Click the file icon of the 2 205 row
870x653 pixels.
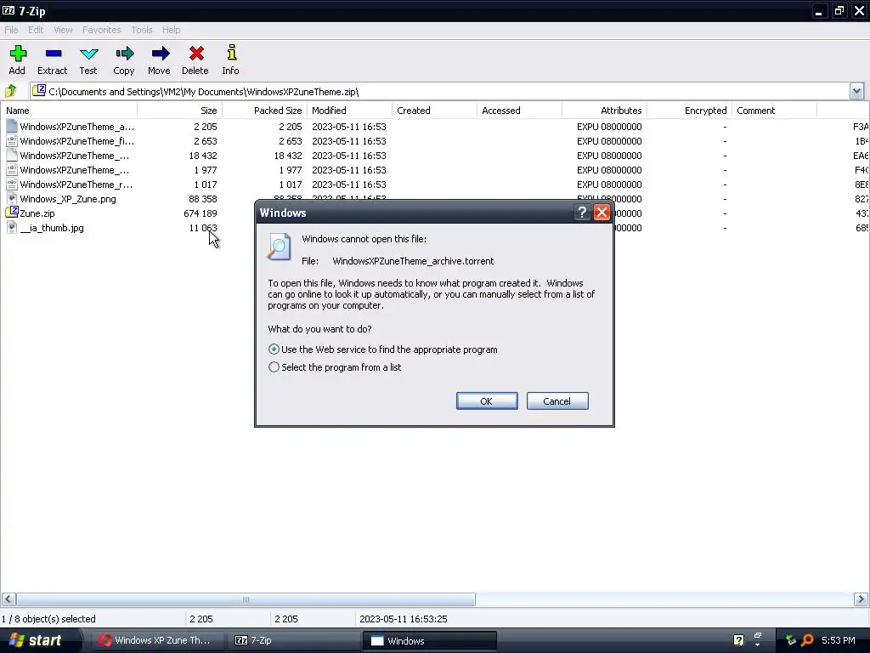tap(12, 126)
